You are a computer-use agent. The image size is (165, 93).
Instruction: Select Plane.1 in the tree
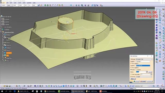(x=8, y=43)
